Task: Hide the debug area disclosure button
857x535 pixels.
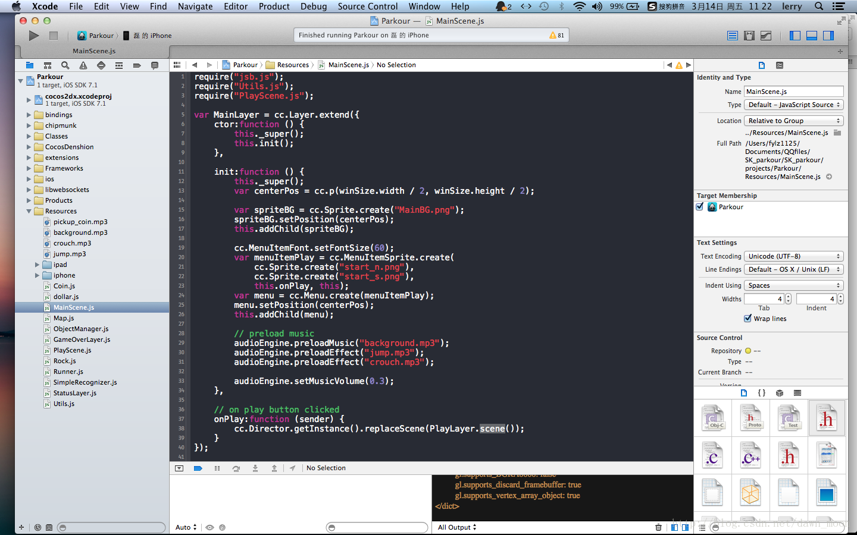Action: coord(179,468)
